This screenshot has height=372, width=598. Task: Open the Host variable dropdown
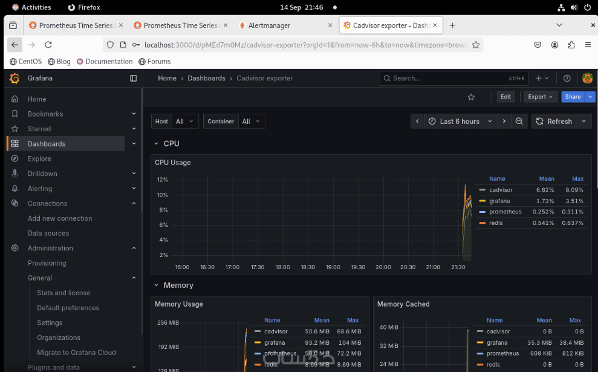click(x=186, y=122)
